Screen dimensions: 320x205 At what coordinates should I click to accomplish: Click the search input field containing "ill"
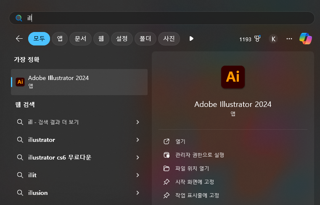[162, 18]
